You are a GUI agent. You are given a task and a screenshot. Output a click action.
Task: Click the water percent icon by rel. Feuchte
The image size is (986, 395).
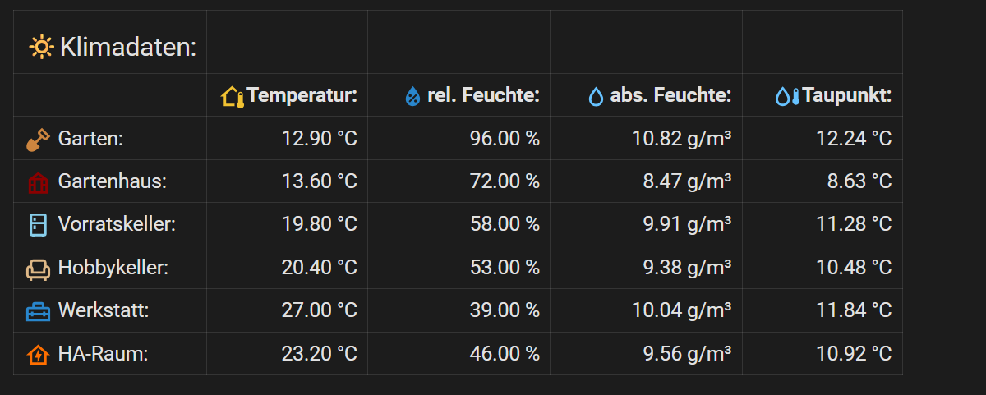[x=413, y=97]
